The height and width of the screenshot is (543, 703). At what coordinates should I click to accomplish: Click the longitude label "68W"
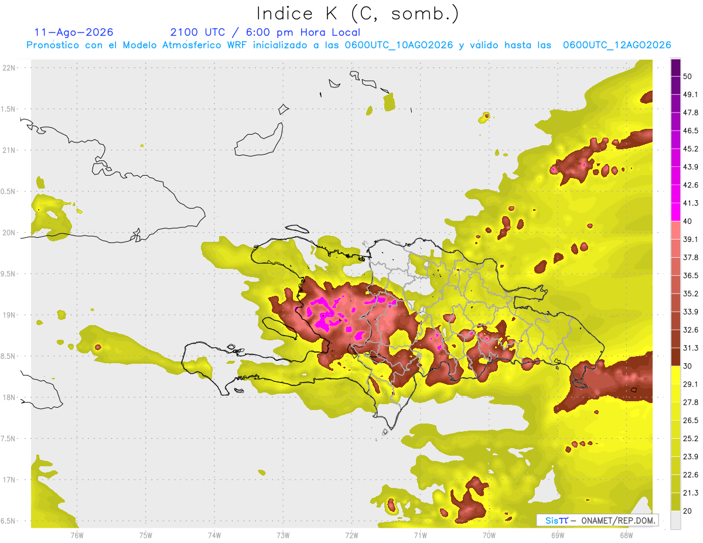pyautogui.click(x=626, y=535)
